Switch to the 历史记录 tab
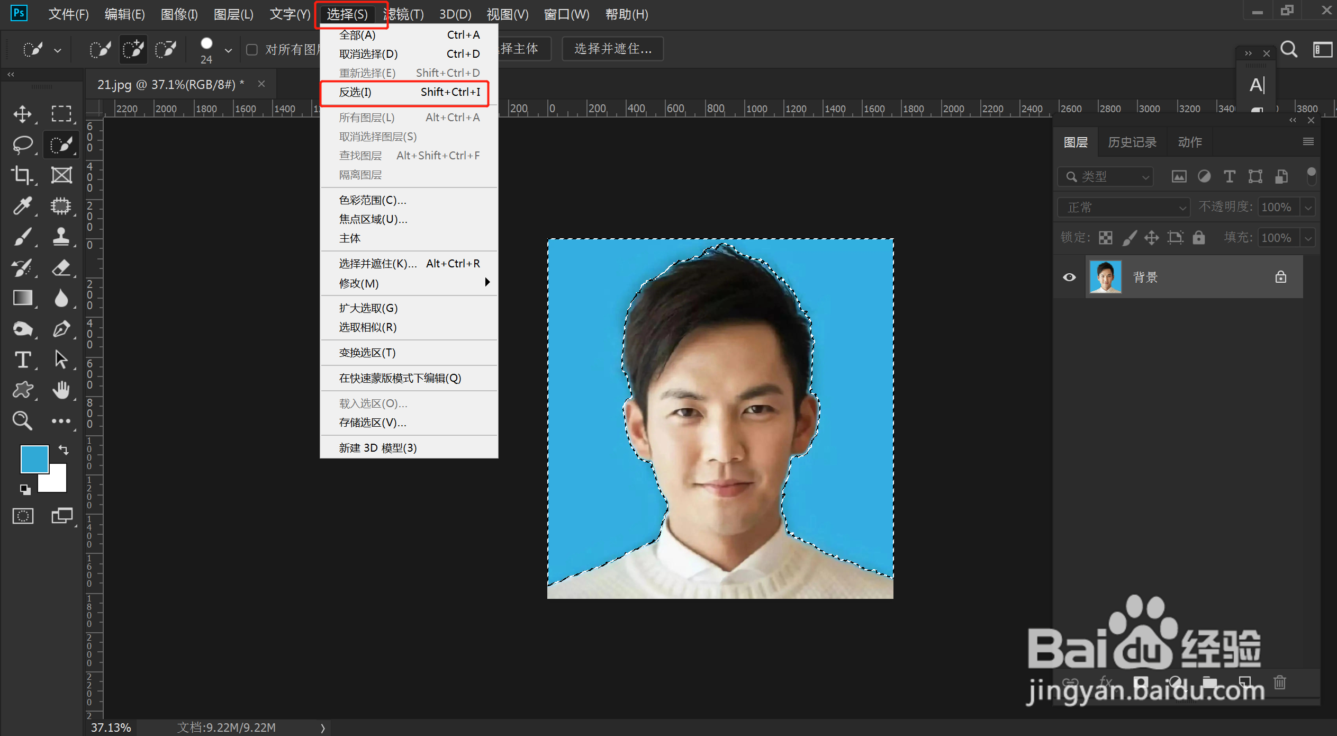Image resolution: width=1337 pixels, height=736 pixels. [x=1132, y=141]
